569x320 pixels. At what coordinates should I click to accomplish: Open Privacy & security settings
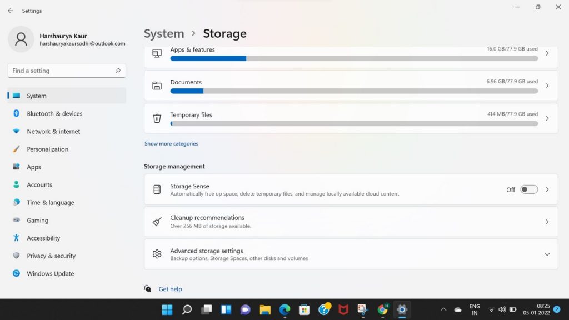(x=67, y=256)
